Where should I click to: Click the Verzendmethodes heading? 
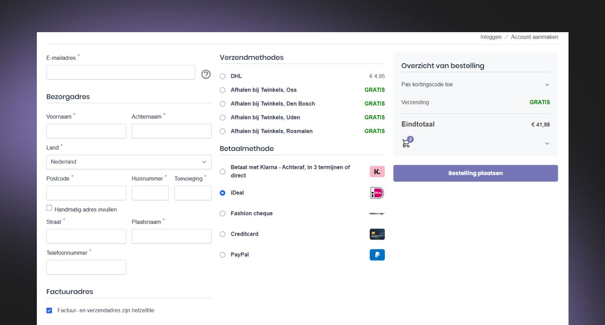click(x=252, y=57)
